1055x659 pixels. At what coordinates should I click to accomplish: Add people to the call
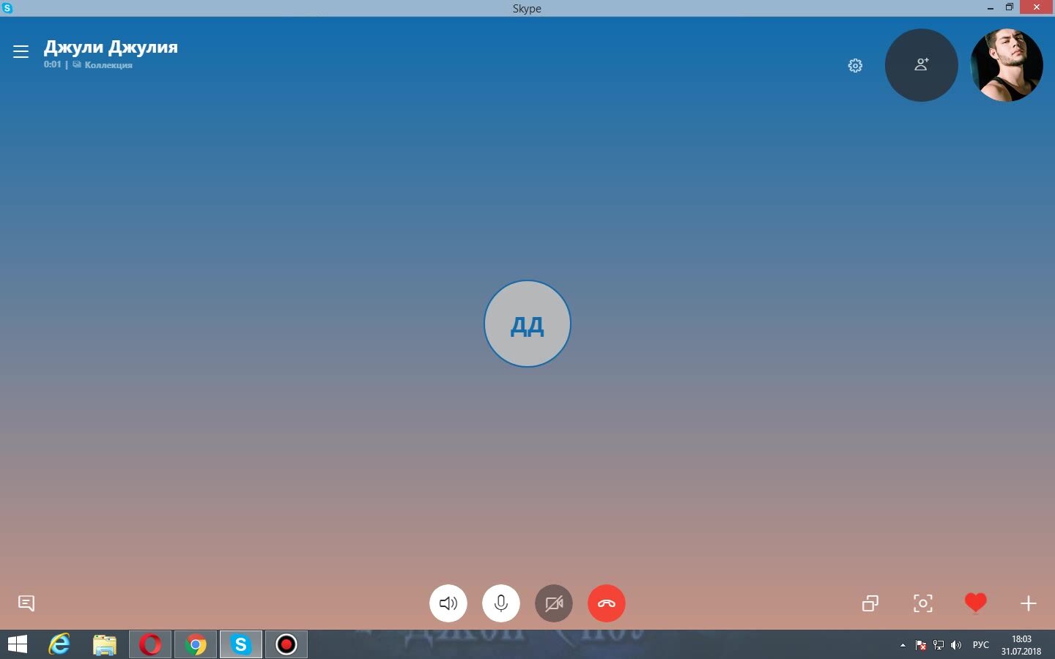point(921,65)
